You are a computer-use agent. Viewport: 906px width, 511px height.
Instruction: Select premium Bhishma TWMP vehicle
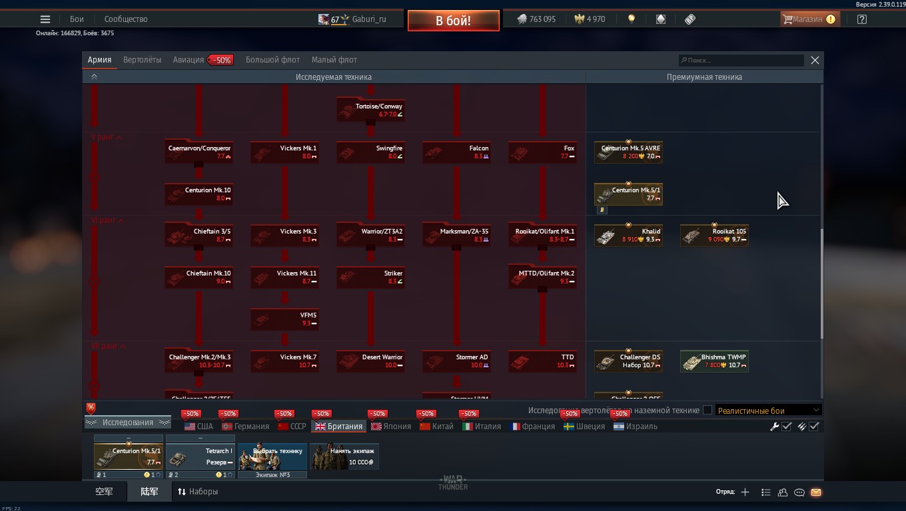(714, 361)
